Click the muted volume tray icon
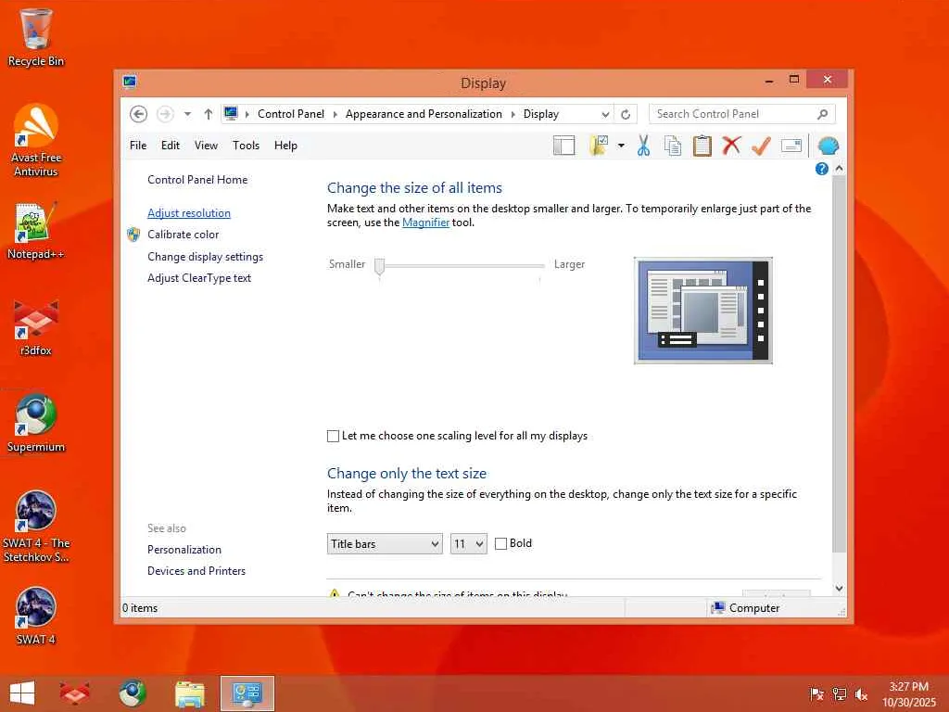 861,694
